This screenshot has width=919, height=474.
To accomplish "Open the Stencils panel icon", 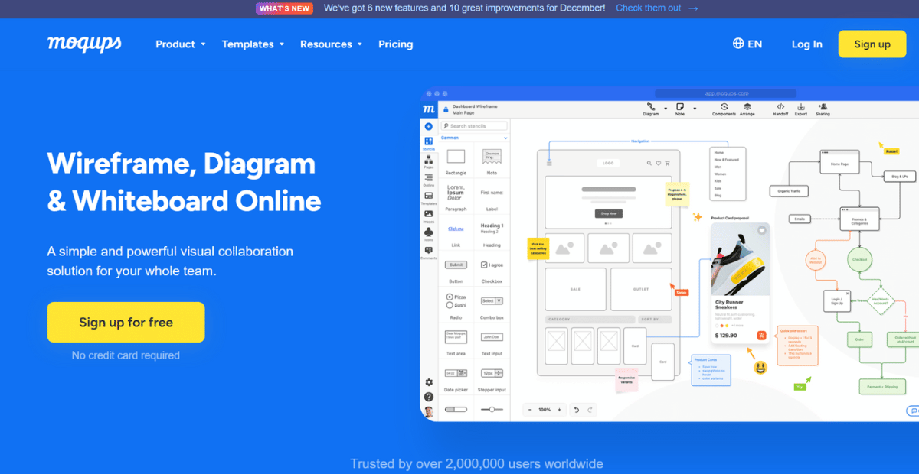I will (x=429, y=141).
